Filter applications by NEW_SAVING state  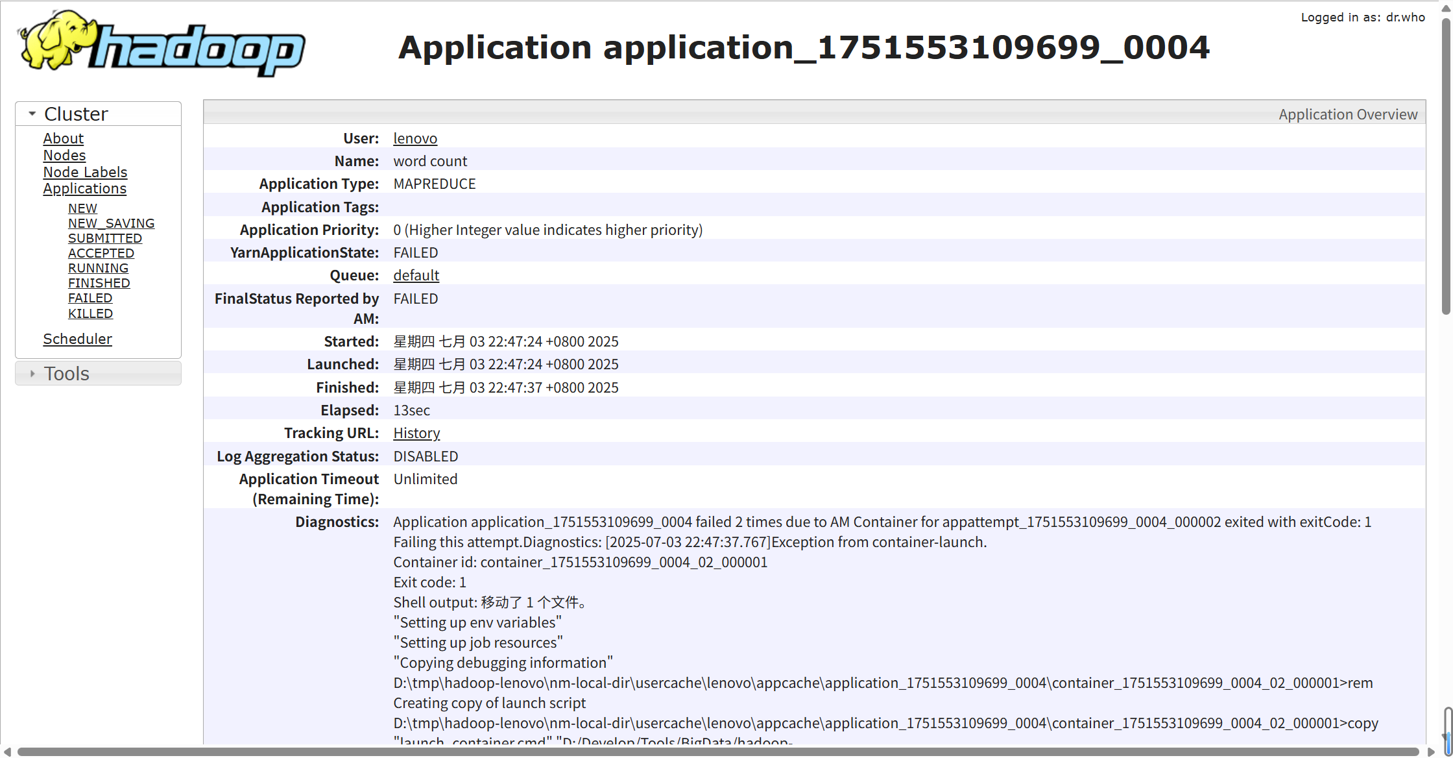(111, 223)
